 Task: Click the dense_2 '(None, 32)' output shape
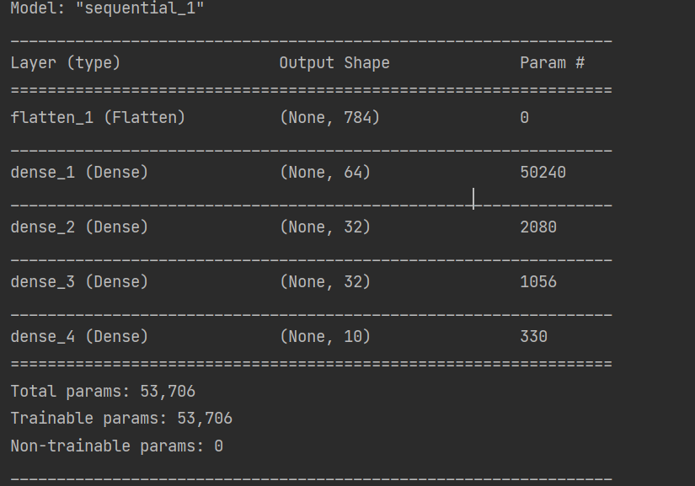(325, 227)
